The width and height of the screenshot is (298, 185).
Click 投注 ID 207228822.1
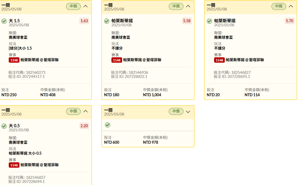[x=129, y=77]
